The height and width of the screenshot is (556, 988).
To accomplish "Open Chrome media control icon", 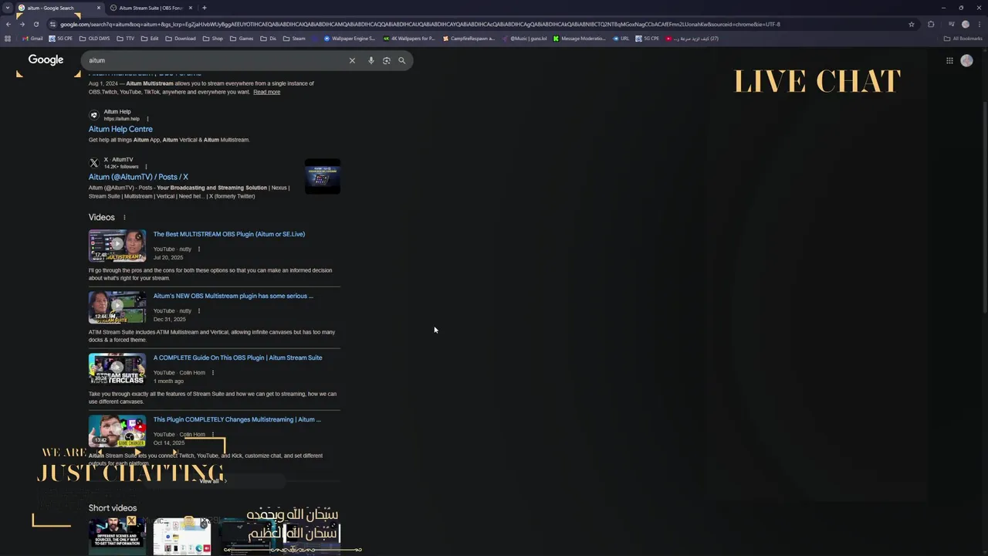I will [951, 24].
